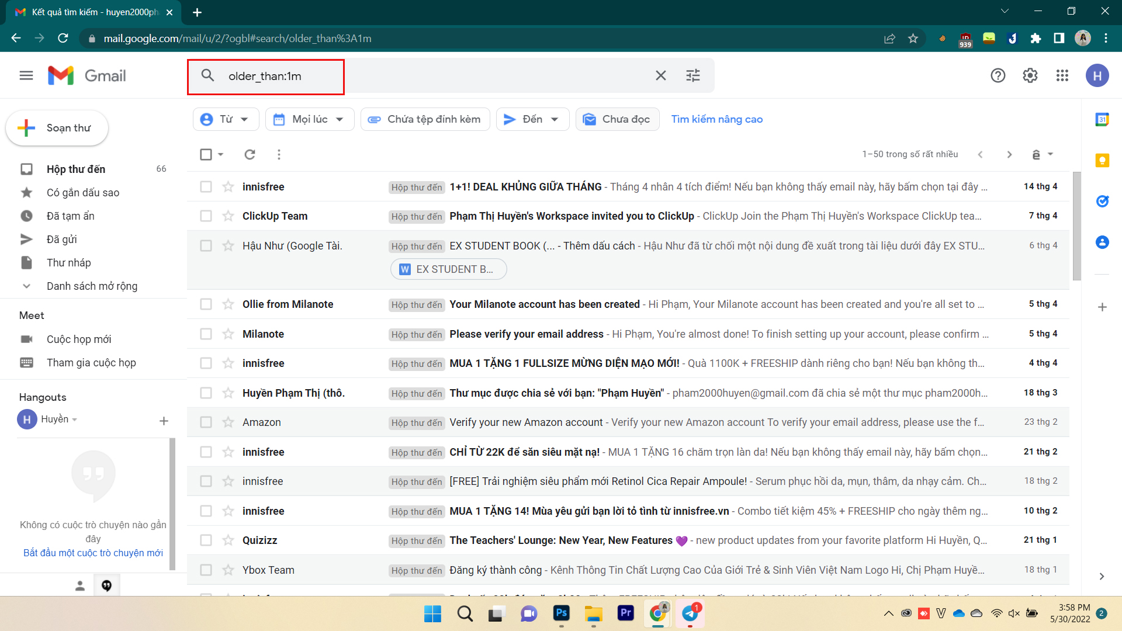Viewport: 1122px width, 631px height.
Task: Open input tools dropdown arrow
Action: (x=1050, y=154)
